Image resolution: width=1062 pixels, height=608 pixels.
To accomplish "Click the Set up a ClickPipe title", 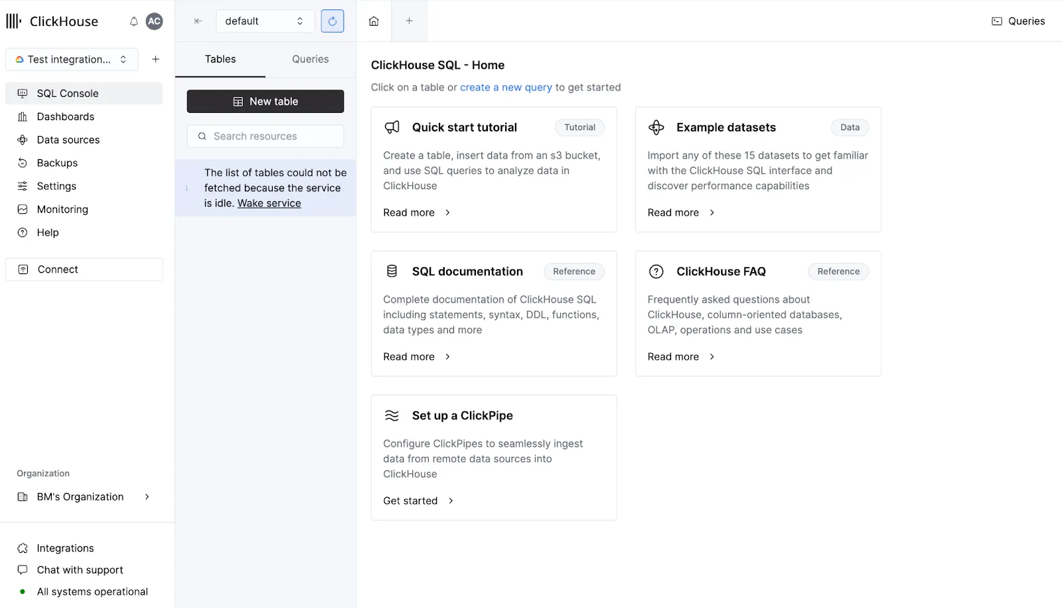I will pos(463,416).
